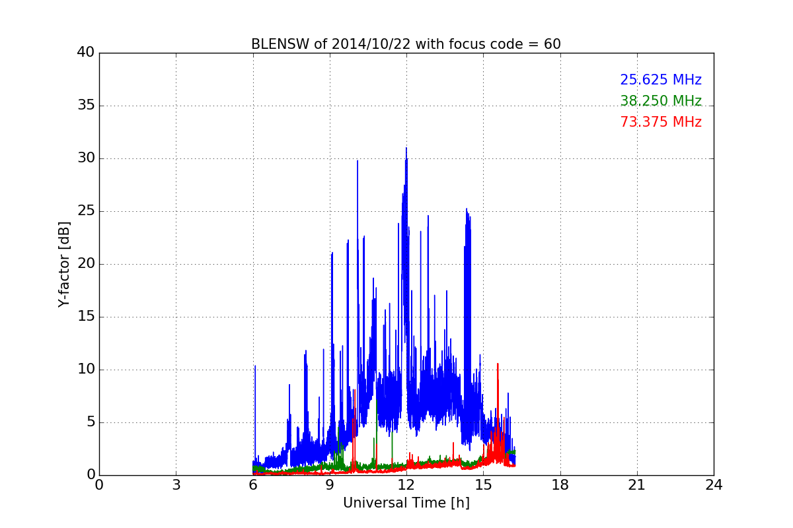Click x-axis tick label 24

pyautogui.click(x=714, y=485)
